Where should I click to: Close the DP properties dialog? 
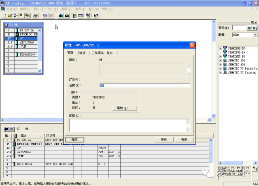point(192,45)
